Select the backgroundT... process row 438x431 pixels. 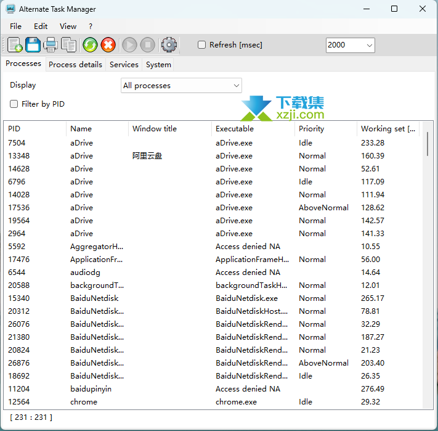click(213, 285)
